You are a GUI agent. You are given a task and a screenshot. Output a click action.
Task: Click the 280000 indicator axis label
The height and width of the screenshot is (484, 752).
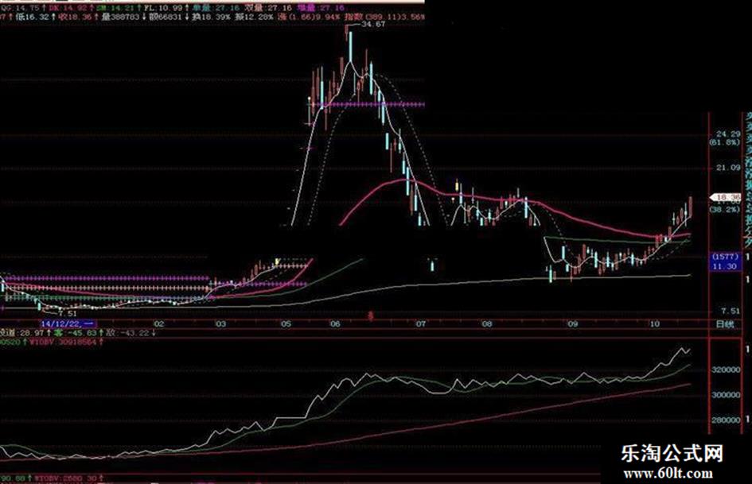[x=726, y=420]
